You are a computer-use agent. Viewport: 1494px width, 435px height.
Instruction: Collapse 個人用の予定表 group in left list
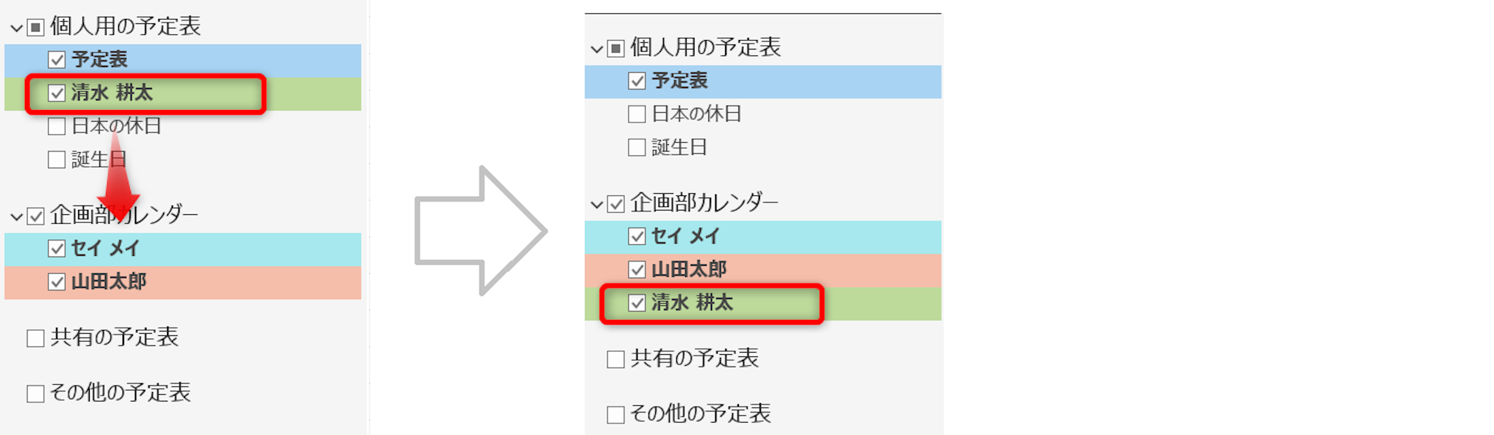coord(16,28)
